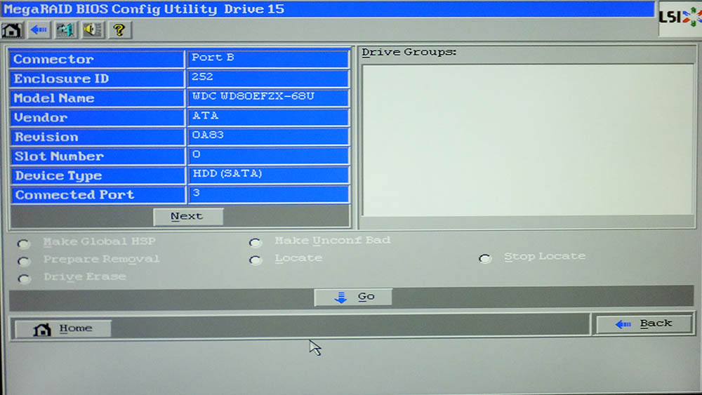Select Locate radio button

pos(256,260)
